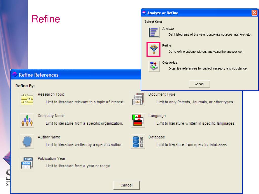Screen dimensions: 259x194
Task: Click the Analyze histogram icon
Action: pos(154,32)
